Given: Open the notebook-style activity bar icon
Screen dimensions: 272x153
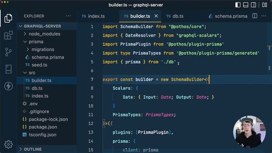Looking at the screenshot, I should point(8,69).
